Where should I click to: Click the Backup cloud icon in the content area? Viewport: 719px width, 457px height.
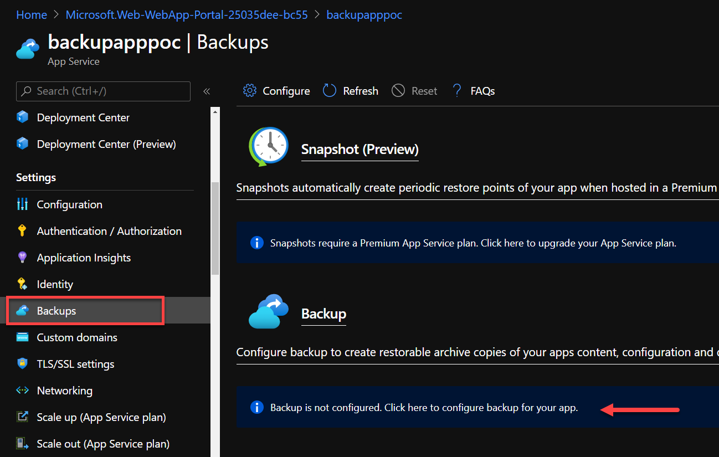coord(269,311)
